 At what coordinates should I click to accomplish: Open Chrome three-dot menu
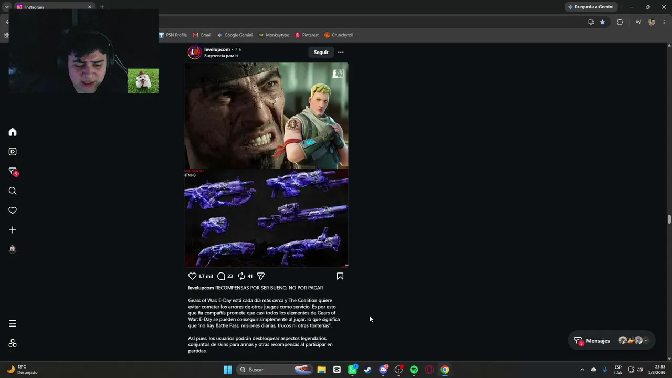click(x=664, y=22)
